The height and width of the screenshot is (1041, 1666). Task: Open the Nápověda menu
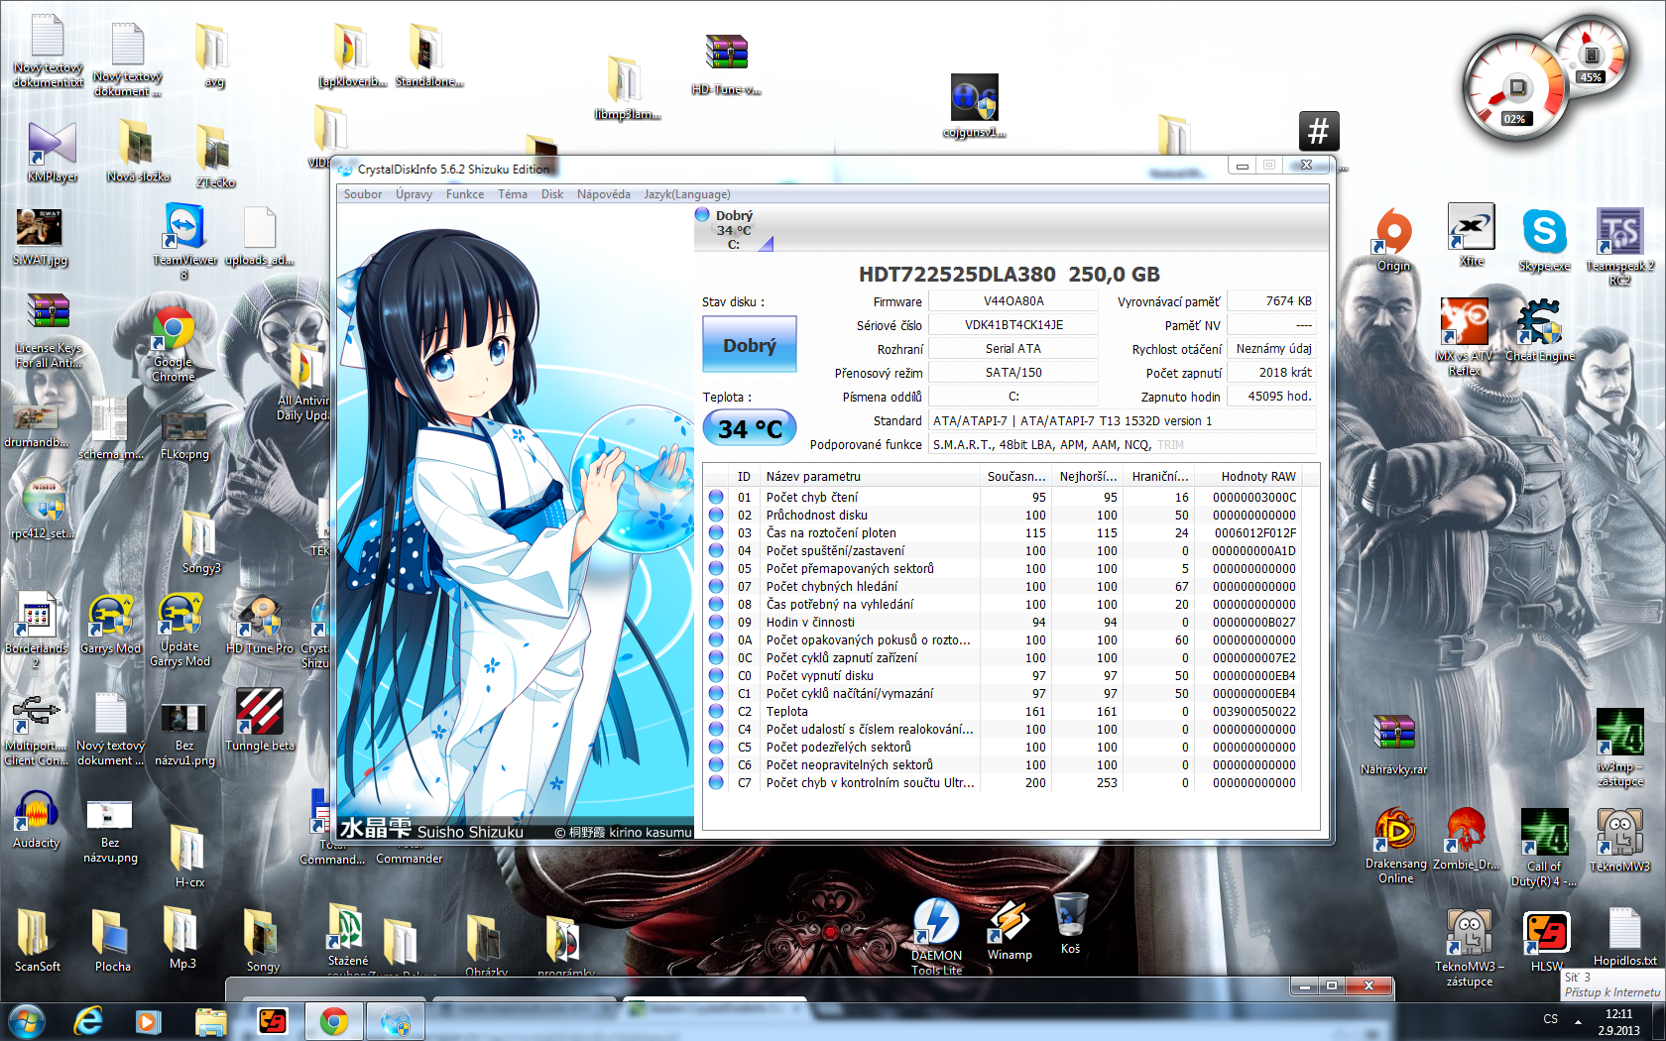(604, 194)
